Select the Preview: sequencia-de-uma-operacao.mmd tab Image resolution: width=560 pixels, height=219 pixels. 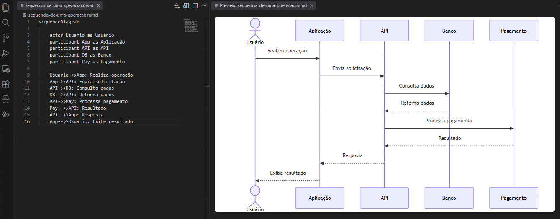[x=263, y=6]
